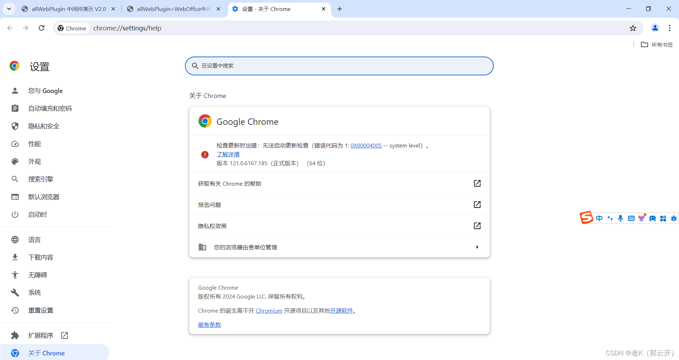The height and width of the screenshot is (360, 679).
Task: Open a new tab with the plus button
Action: pos(339,9)
